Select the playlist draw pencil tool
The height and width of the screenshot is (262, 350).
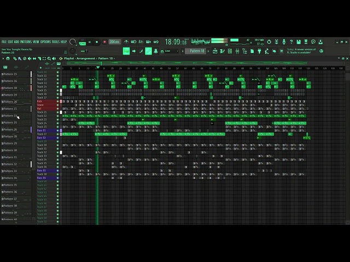15,58
